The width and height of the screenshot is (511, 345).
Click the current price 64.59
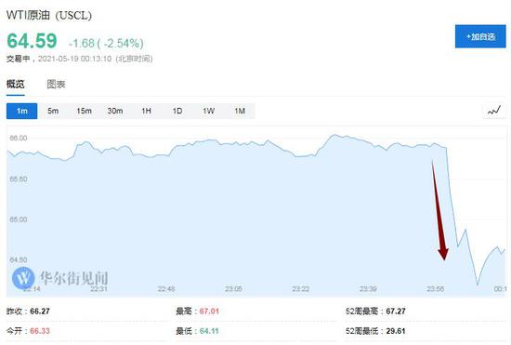point(32,41)
